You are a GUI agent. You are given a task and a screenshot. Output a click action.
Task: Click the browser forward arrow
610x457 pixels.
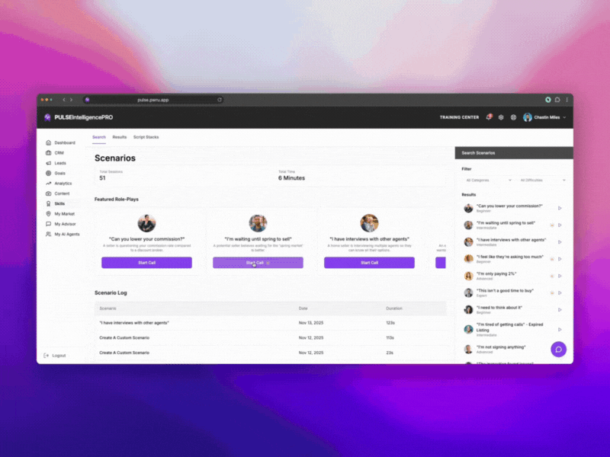[71, 100]
